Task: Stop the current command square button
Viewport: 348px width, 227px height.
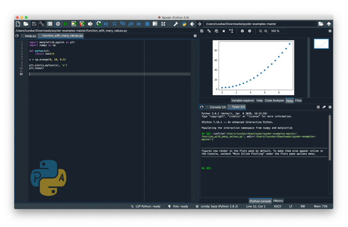Action: click(318, 107)
